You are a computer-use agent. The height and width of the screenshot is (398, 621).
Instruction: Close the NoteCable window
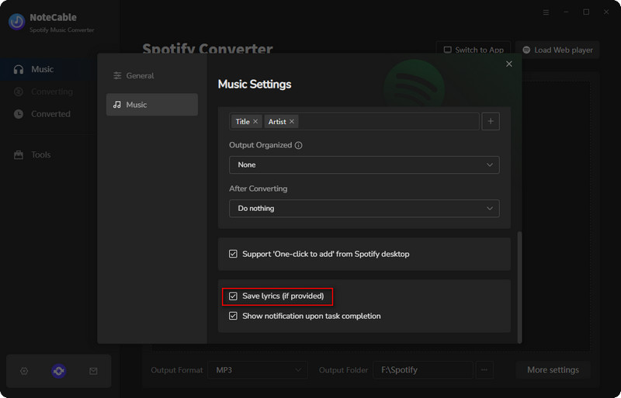point(606,12)
